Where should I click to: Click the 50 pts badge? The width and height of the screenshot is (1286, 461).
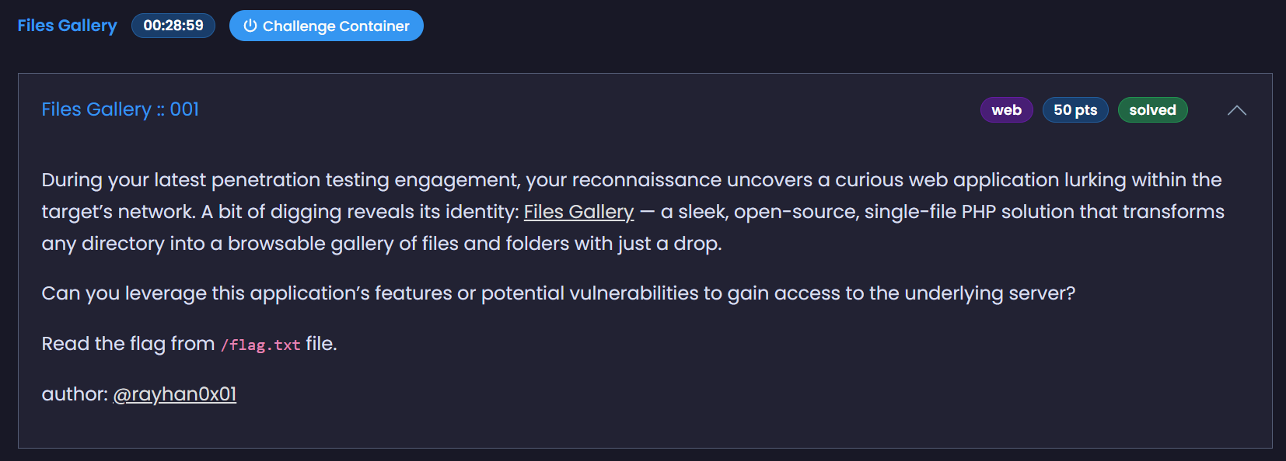pos(1075,110)
